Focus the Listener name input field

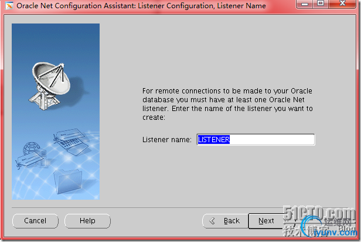coord(256,140)
